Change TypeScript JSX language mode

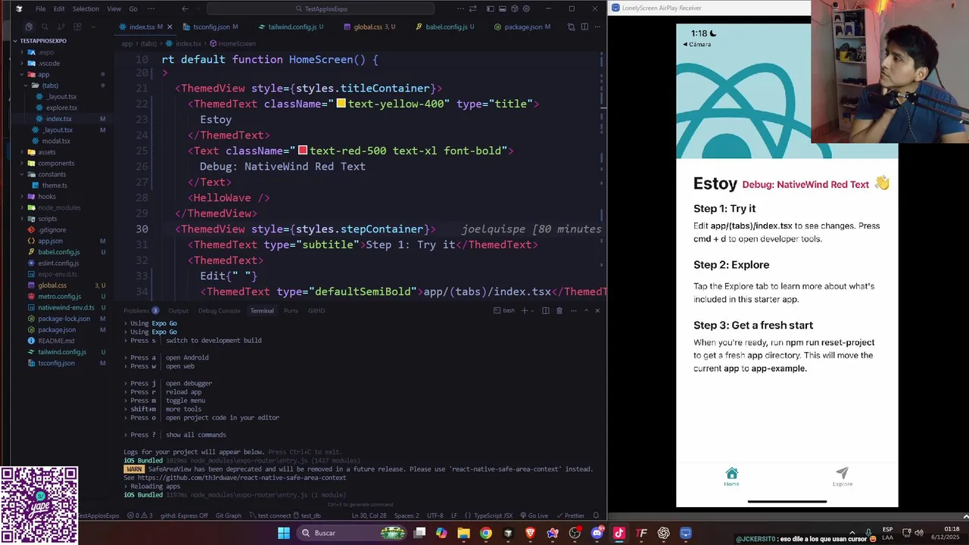click(x=493, y=515)
